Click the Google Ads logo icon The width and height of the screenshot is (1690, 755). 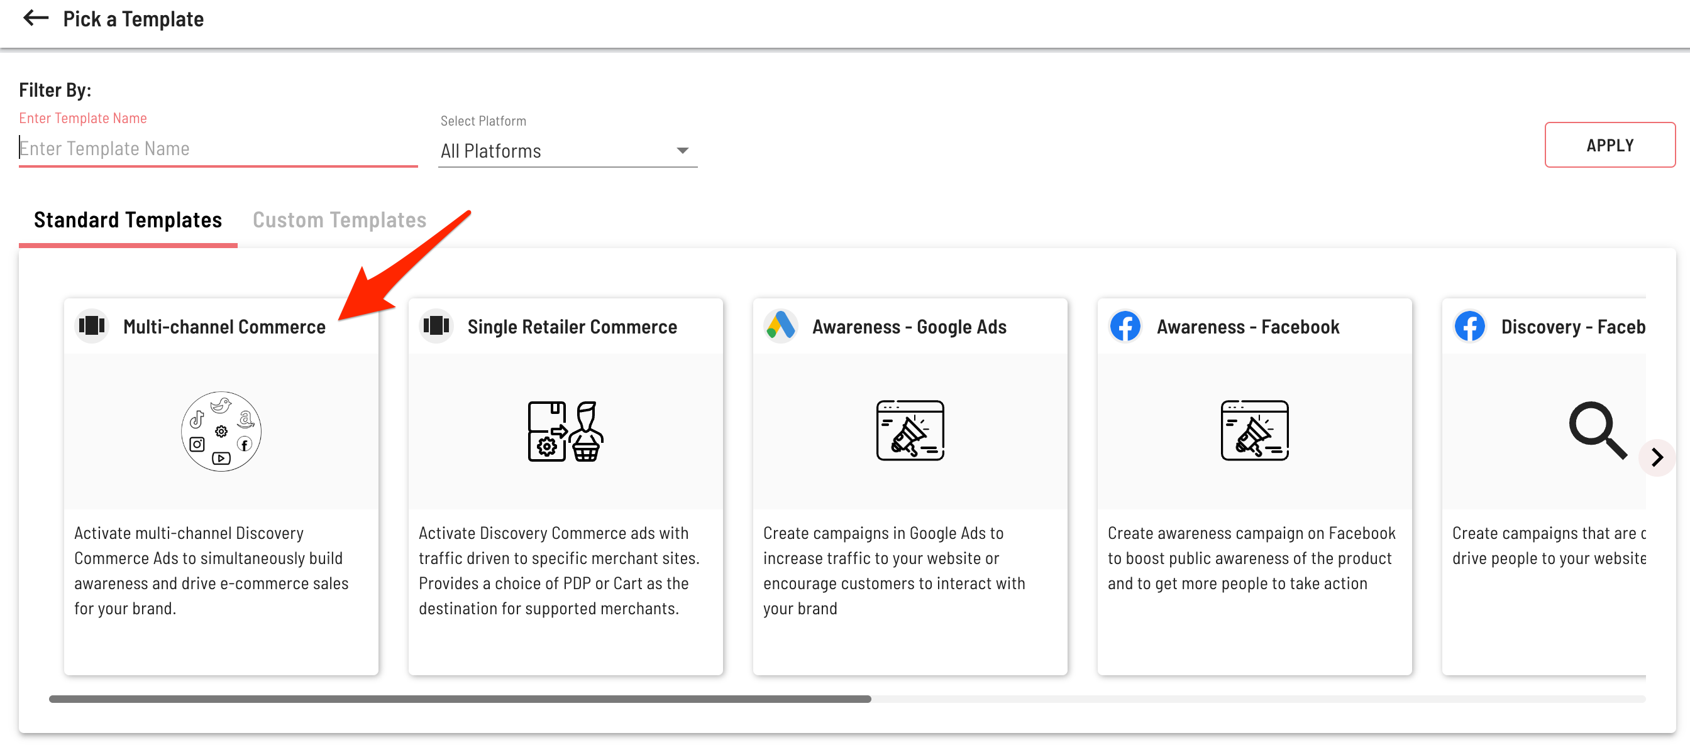[781, 326]
